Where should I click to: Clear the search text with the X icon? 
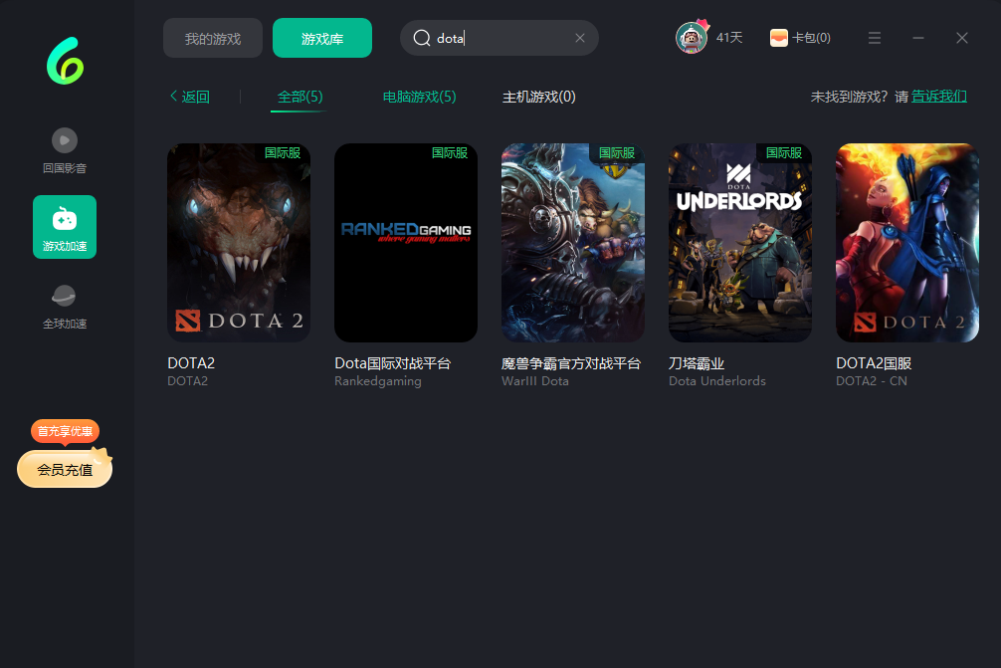(580, 38)
